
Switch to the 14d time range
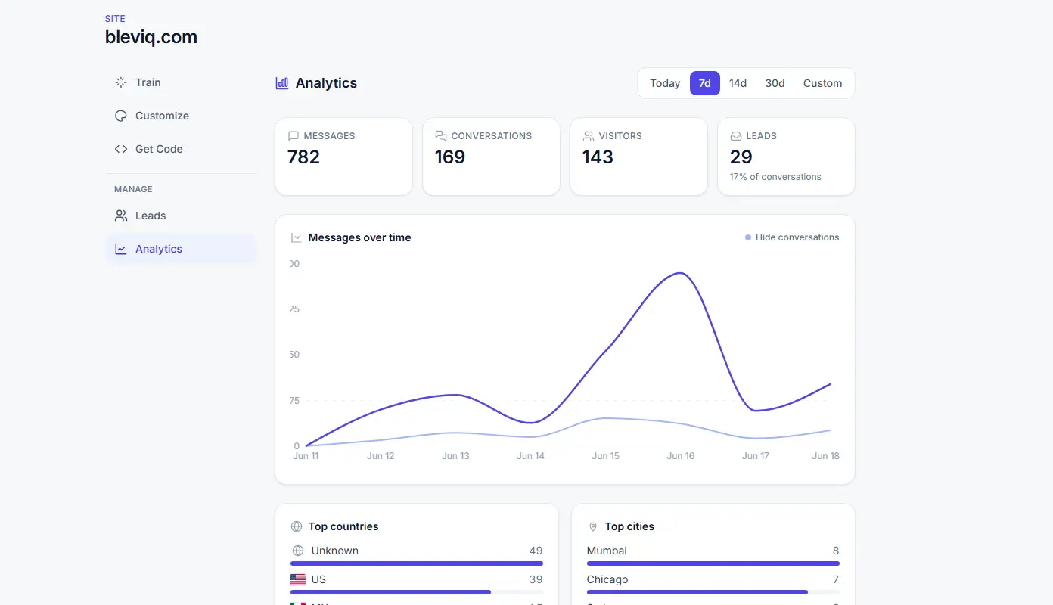point(738,83)
